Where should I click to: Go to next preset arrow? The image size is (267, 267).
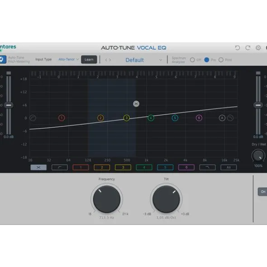[x=110, y=60]
